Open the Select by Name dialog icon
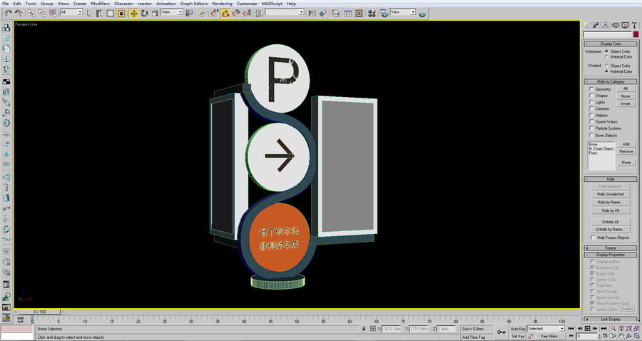Image resolution: width=642 pixels, height=341 pixels. point(99,13)
